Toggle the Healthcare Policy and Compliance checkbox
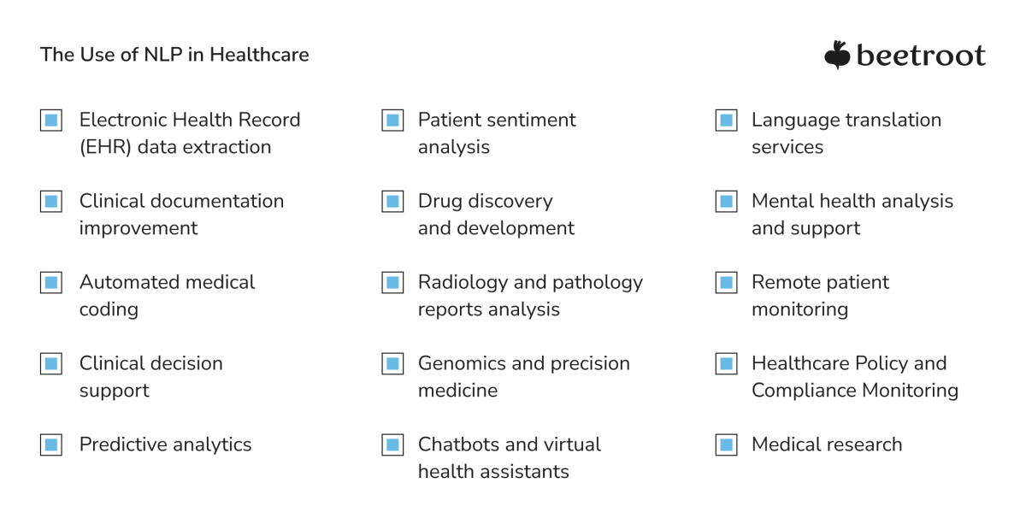Image resolution: width=1026 pixels, height=518 pixels. pos(726,364)
